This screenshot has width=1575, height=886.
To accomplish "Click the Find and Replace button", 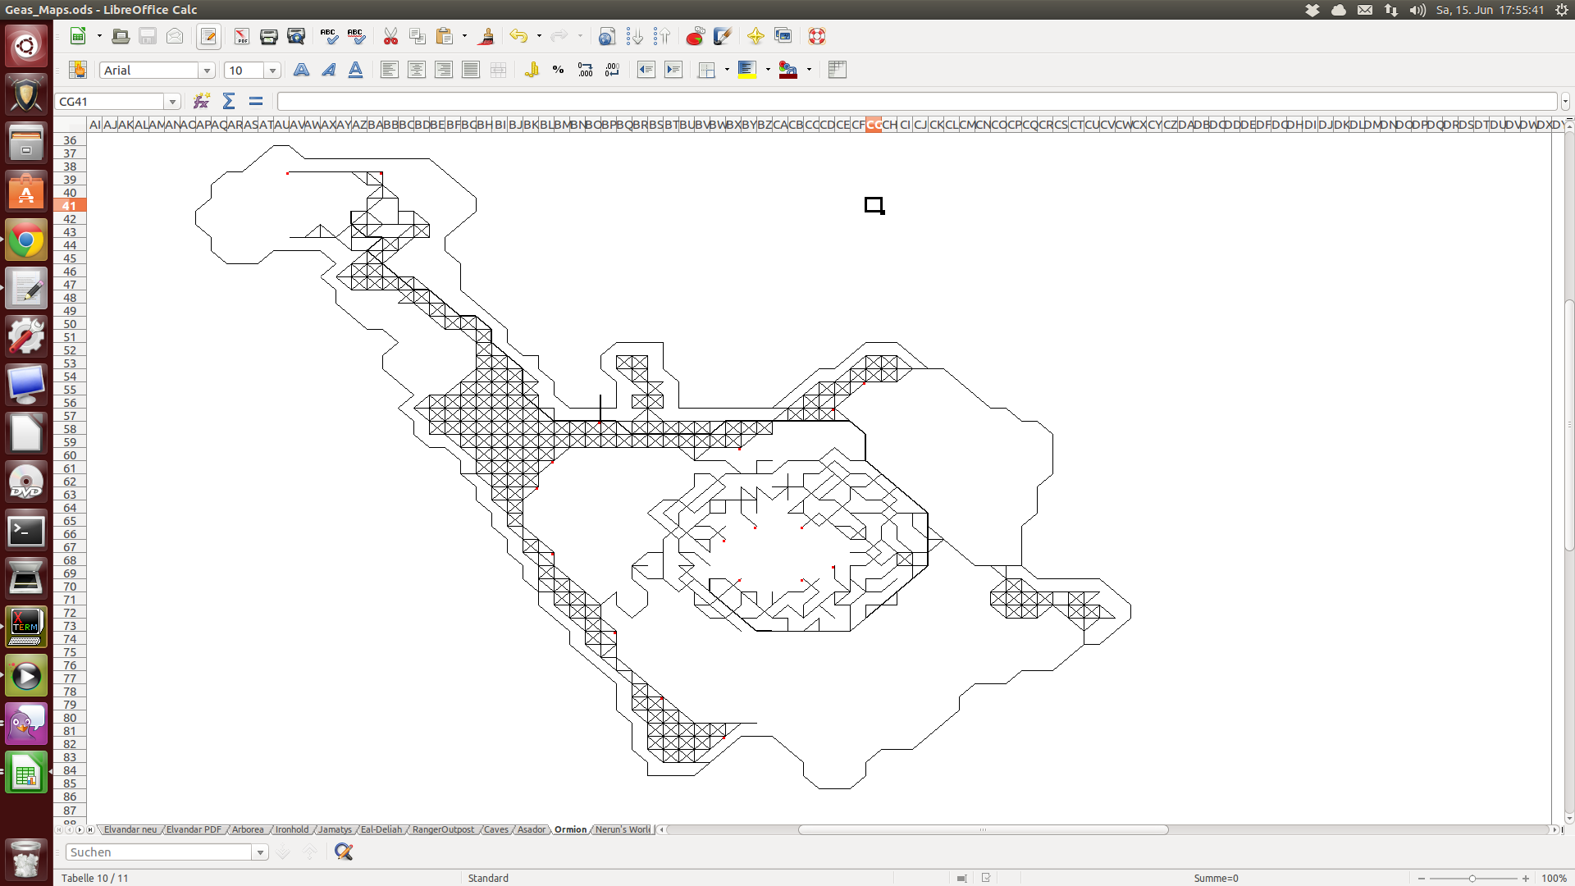I will [x=344, y=852].
